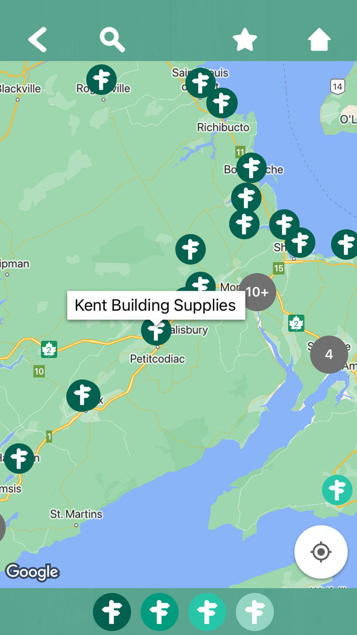Center map on my location button
357x635 pixels.
[321, 552]
